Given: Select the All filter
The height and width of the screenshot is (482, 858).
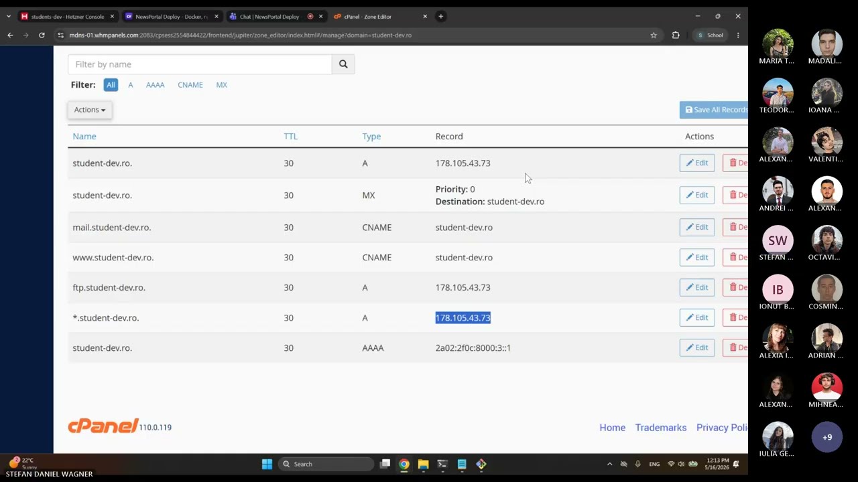Looking at the screenshot, I should click(111, 85).
